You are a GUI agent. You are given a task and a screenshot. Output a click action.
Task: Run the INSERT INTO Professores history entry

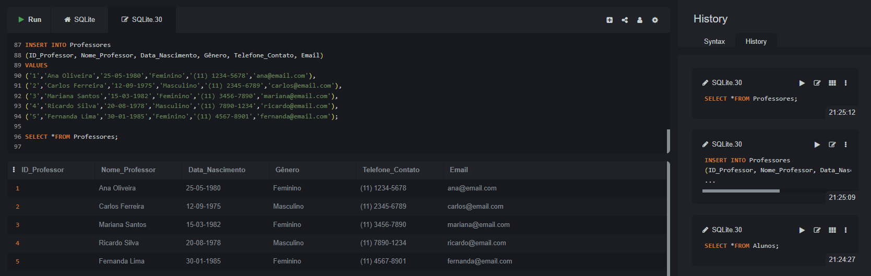click(817, 145)
